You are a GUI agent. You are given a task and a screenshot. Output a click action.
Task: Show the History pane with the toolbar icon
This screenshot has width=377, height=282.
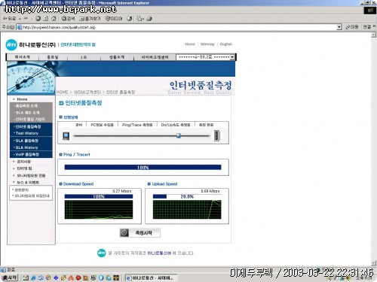[130, 19]
